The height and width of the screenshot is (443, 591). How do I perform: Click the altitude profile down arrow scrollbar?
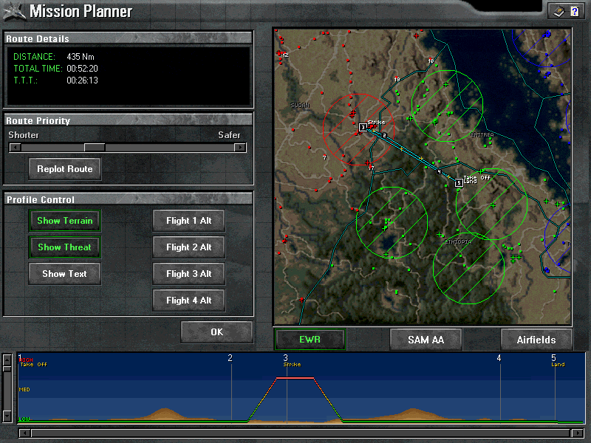[x=7, y=416]
